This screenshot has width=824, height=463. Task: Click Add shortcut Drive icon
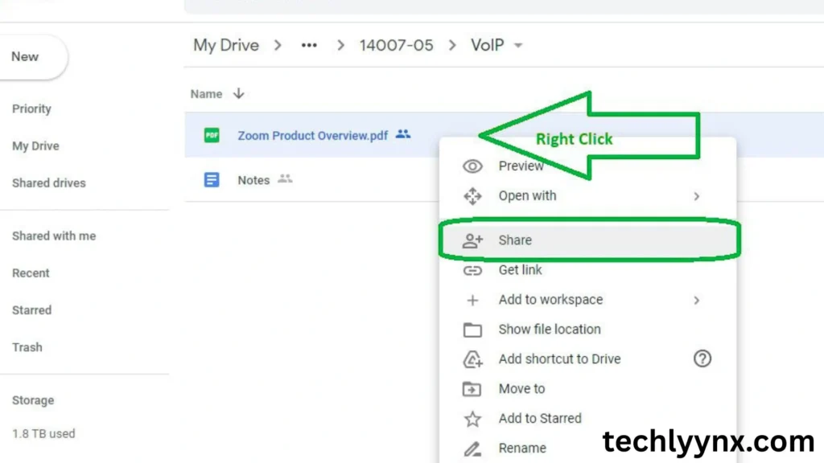[472, 359]
